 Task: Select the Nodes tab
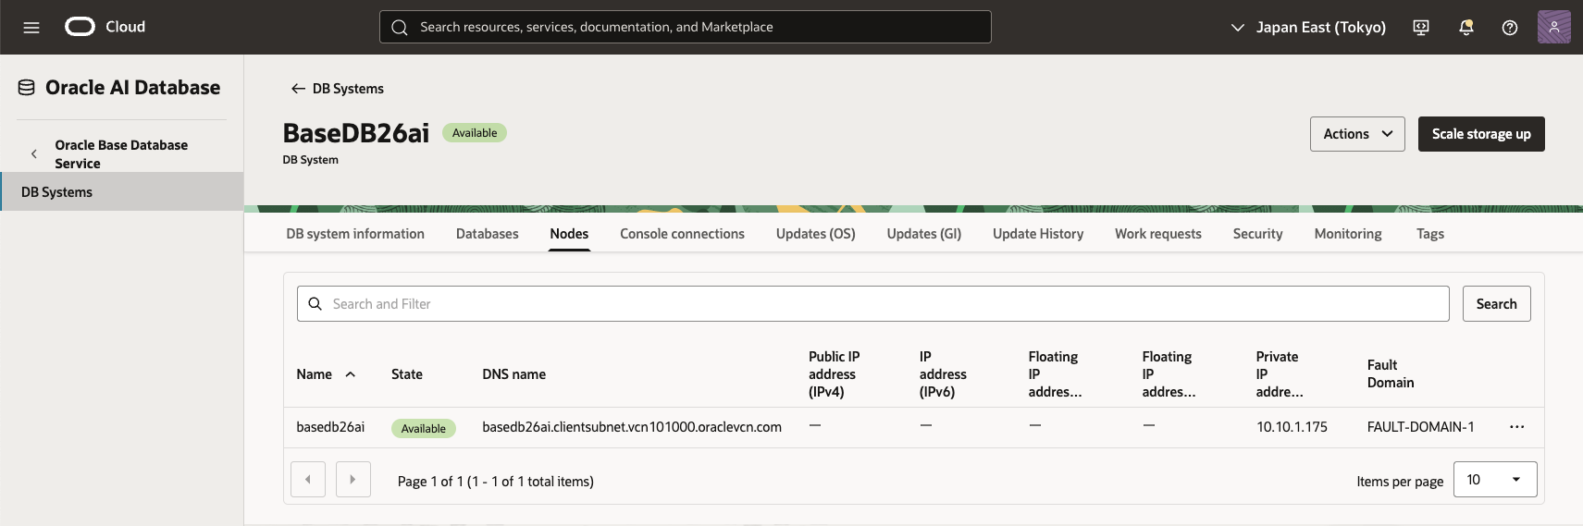coord(569,234)
